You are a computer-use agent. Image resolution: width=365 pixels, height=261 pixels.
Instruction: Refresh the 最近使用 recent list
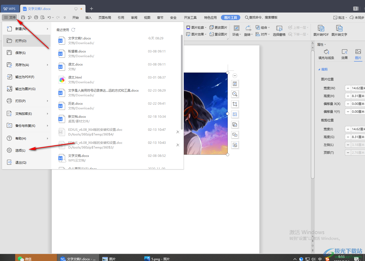pos(73,30)
